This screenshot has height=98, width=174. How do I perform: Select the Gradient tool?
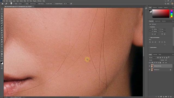(2, 37)
